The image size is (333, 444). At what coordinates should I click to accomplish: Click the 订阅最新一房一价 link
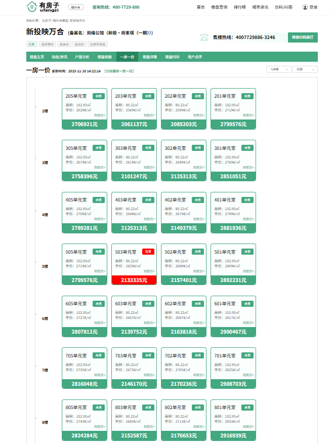[x=119, y=71]
